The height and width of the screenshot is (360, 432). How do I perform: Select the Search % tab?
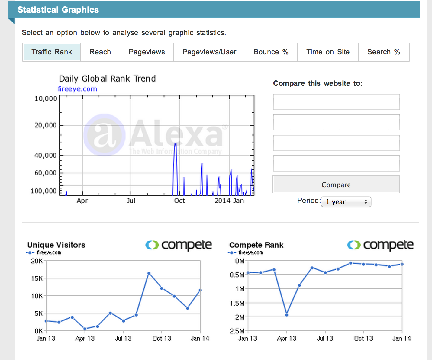point(384,52)
